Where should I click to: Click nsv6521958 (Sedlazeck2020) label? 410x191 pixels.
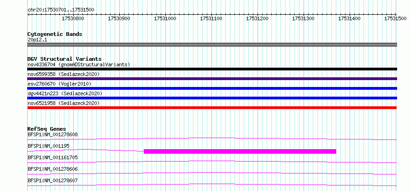pyautogui.click(x=64, y=103)
